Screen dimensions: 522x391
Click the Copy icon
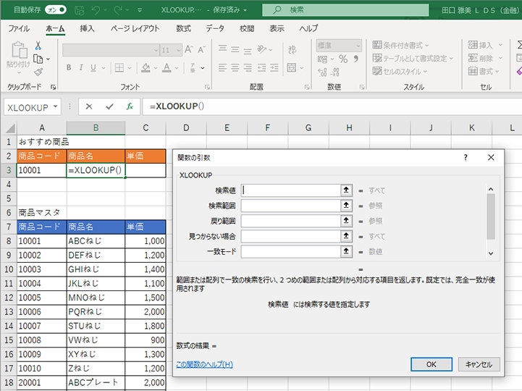[38, 59]
